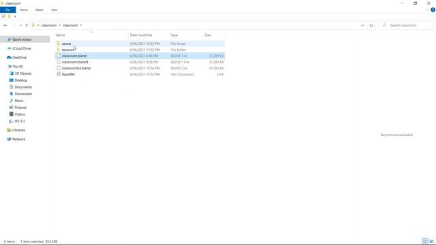The height and width of the screenshot is (245, 436).
Task: Switch to the Home ribbon tab
Action: pyautogui.click(x=24, y=10)
